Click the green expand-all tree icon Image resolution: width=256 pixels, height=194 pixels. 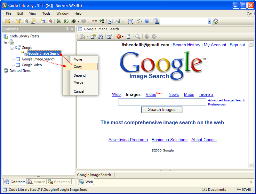(102, 21)
